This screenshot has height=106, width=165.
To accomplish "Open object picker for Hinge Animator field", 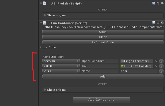I will point(156,61).
